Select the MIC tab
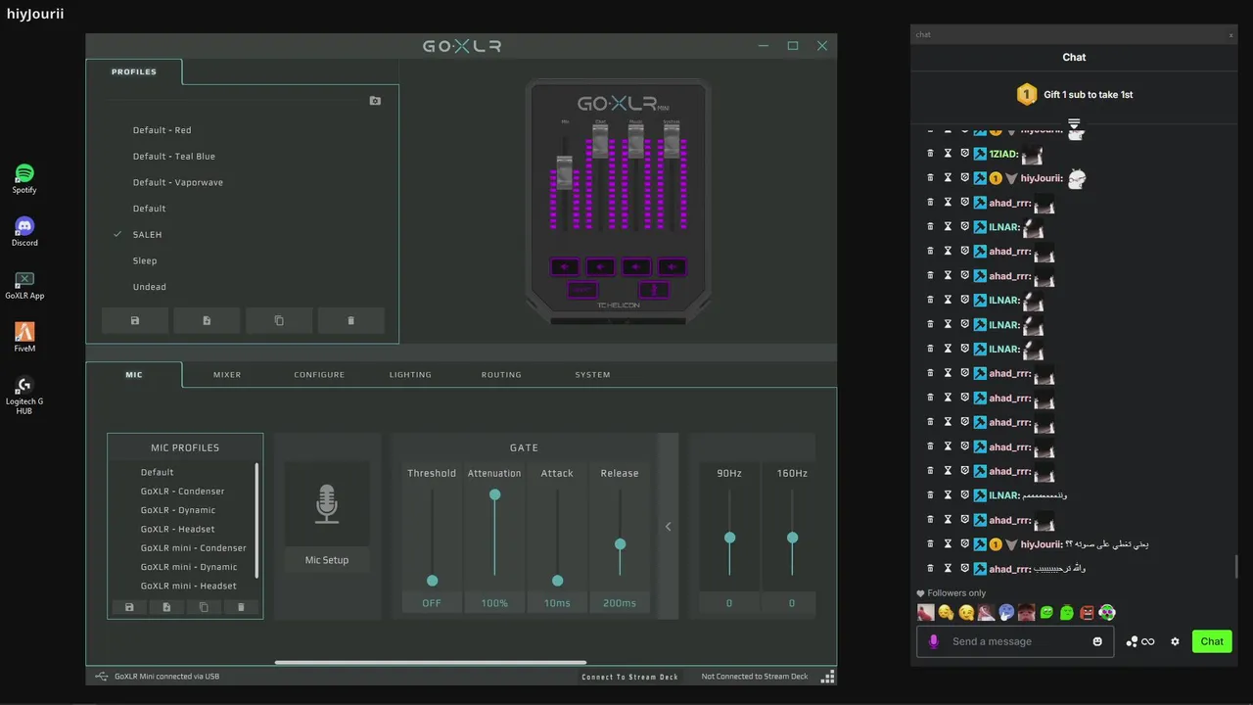The height and width of the screenshot is (705, 1253). point(134,375)
